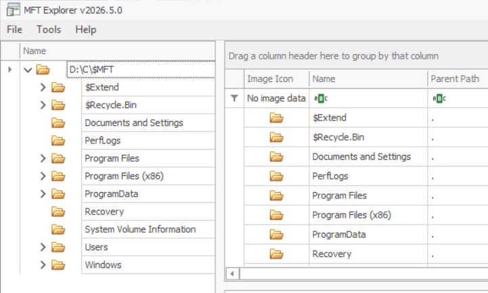The width and height of the screenshot is (488, 293).
Task: Click Program Files (x86) folder icon in tree
Action: (x=58, y=176)
